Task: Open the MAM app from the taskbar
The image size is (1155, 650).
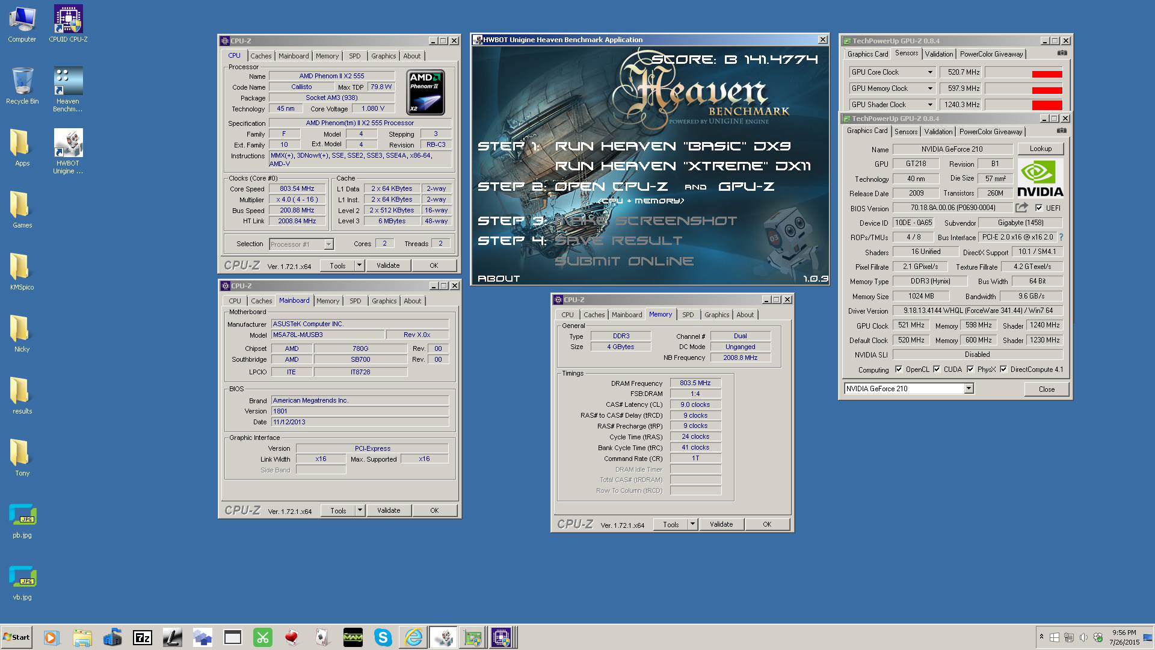Action: (x=353, y=637)
